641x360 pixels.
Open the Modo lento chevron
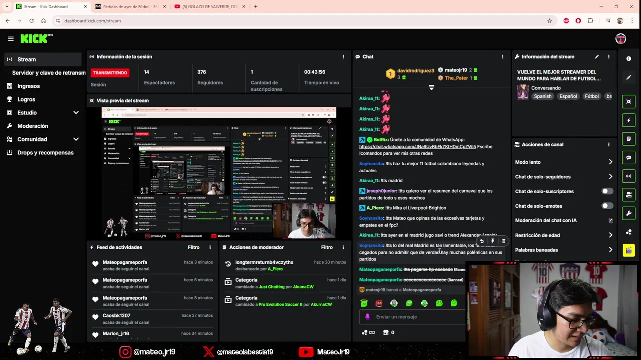tap(610, 162)
